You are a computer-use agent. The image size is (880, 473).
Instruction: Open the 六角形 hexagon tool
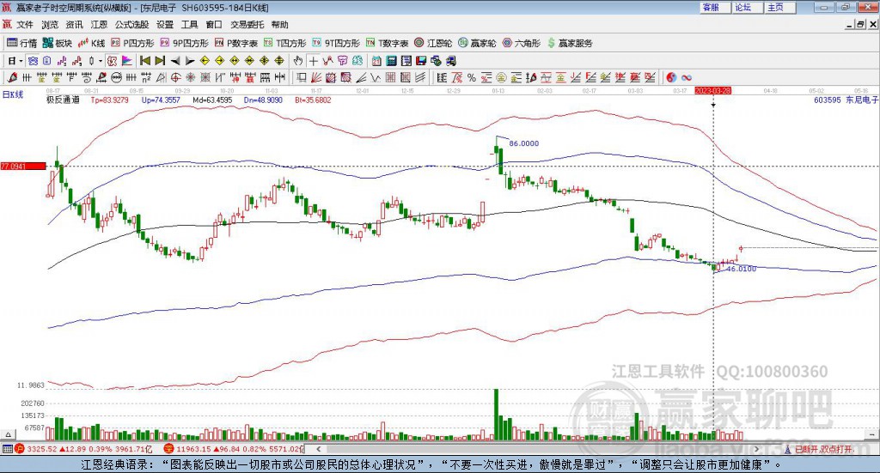[x=521, y=43]
